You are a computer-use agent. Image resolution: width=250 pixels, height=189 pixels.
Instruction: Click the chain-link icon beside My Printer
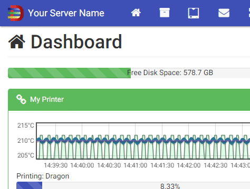[x=21, y=99]
